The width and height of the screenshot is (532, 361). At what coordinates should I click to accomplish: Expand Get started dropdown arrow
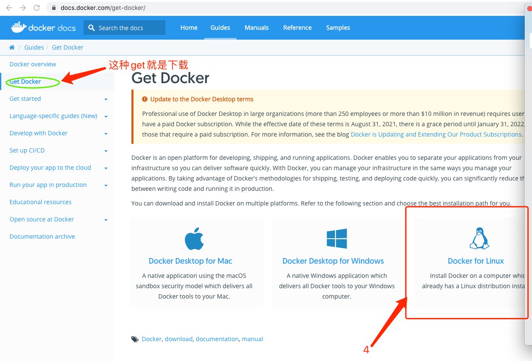pyautogui.click(x=106, y=100)
